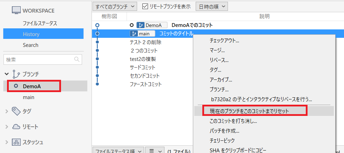
Task: Click the main branch label badge in graph
Action: point(142,34)
